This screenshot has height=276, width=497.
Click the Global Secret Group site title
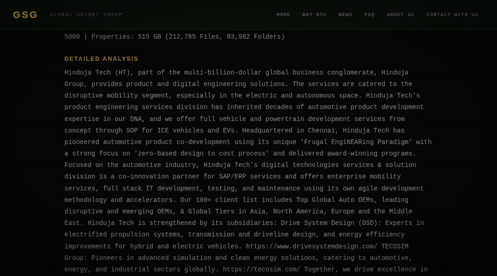(86, 15)
